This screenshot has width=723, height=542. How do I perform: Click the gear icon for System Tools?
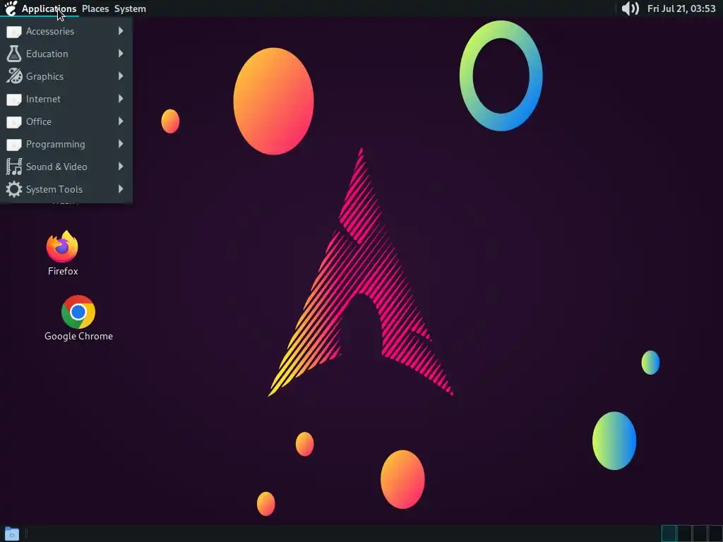(14, 189)
